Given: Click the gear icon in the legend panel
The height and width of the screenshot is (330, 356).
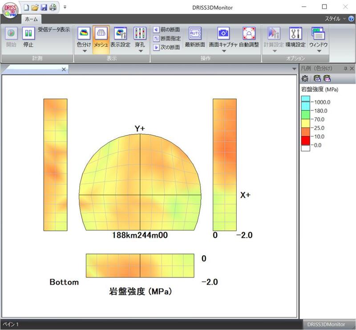Looking at the screenshot, I should tap(305, 77).
